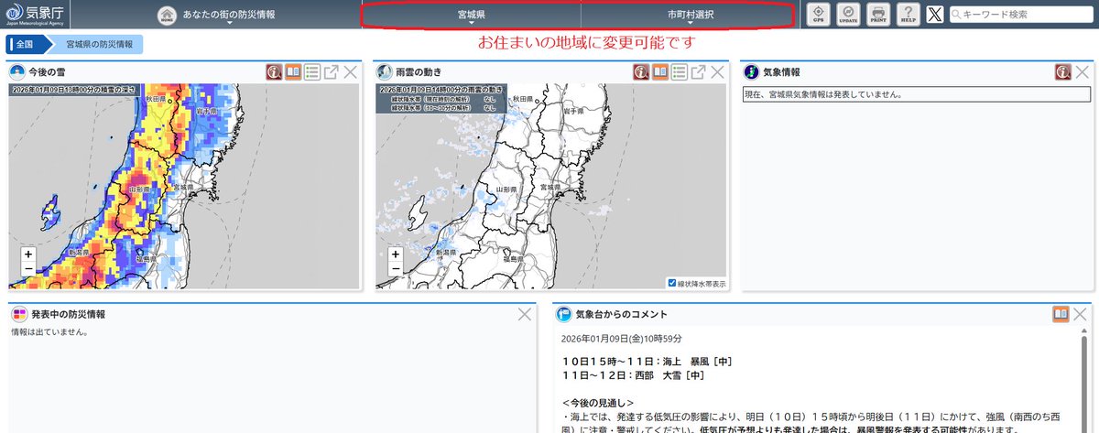Zoom in on the 雨雲の動き map

(x=396, y=254)
